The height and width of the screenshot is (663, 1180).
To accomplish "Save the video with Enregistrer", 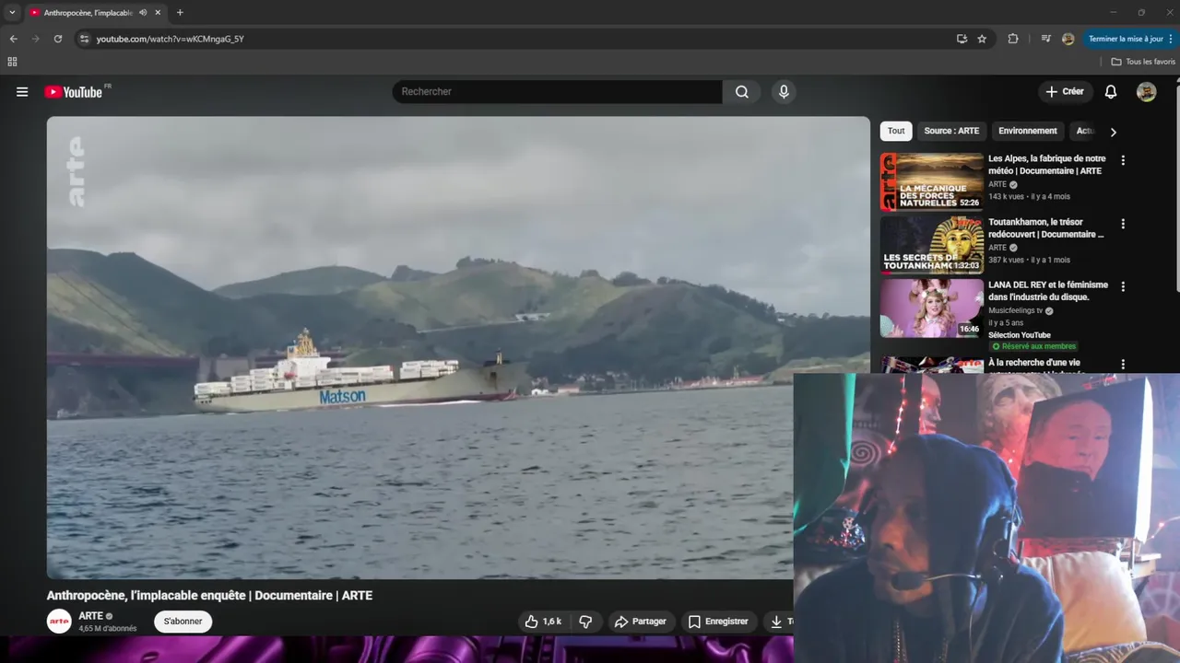I will click(x=718, y=622).
